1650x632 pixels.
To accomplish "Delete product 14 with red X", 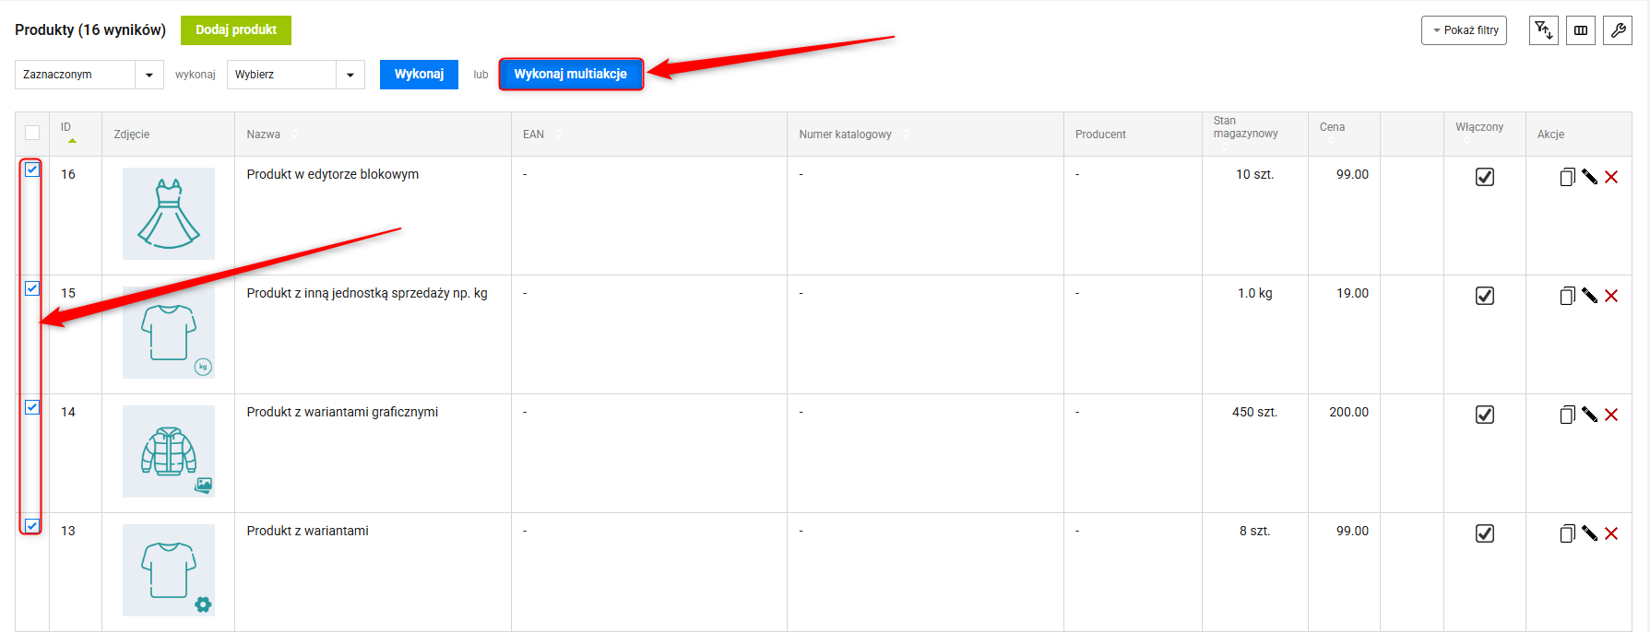I will pyautogui.click(x=1611, y=415).
